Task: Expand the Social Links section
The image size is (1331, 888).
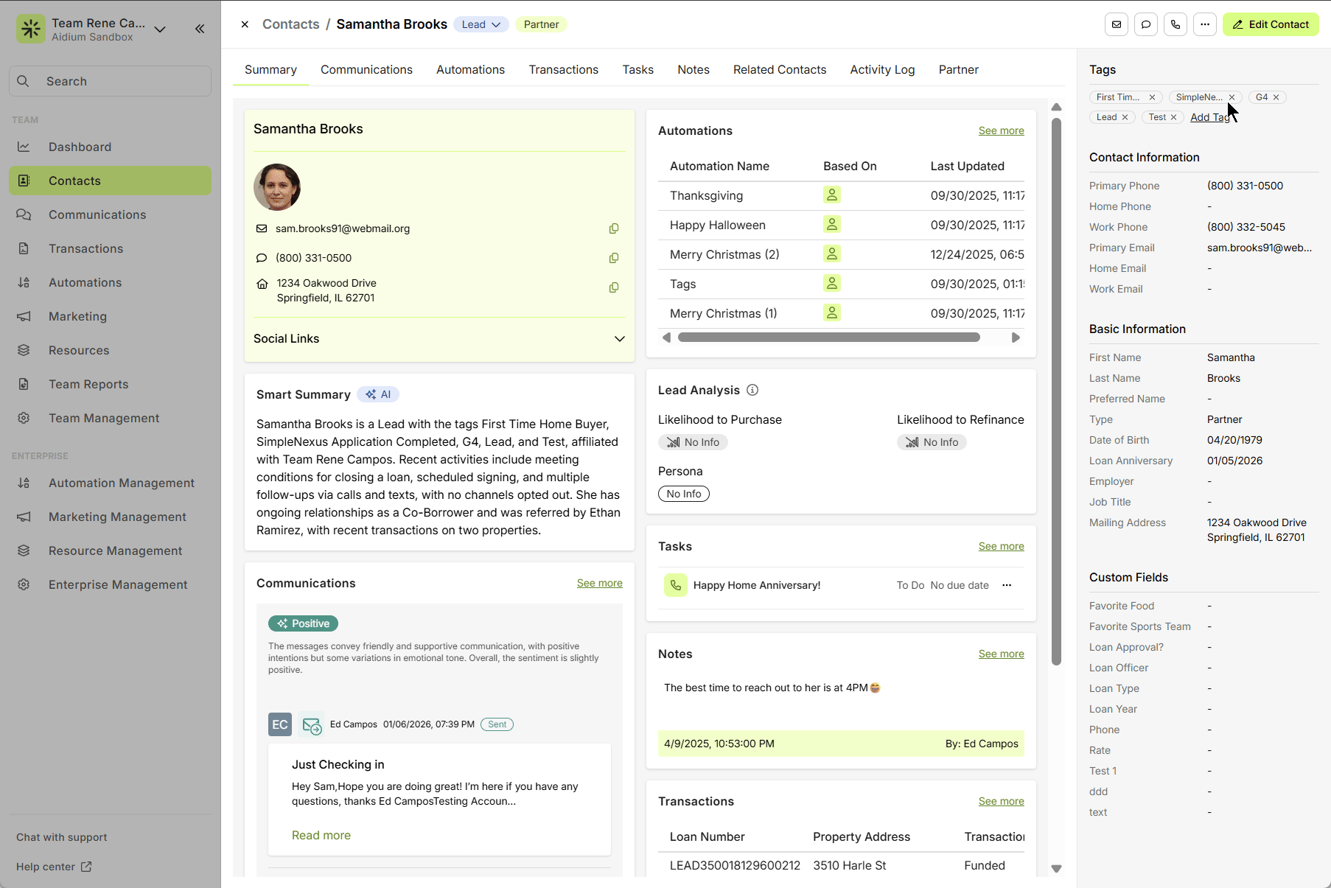Action: (619, 339)
